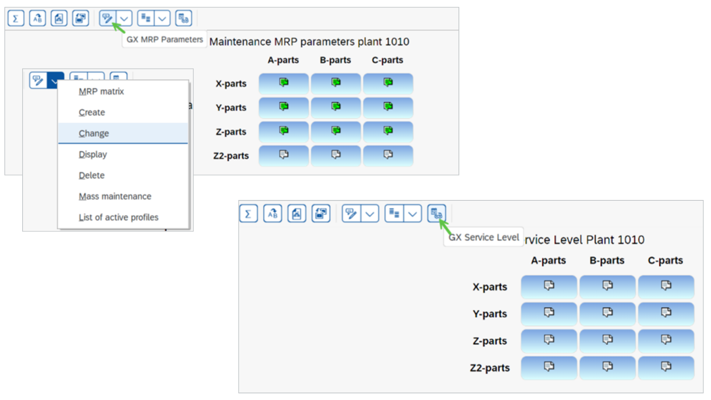Choose Mass maintenance from the context menu

click(114, 196)
